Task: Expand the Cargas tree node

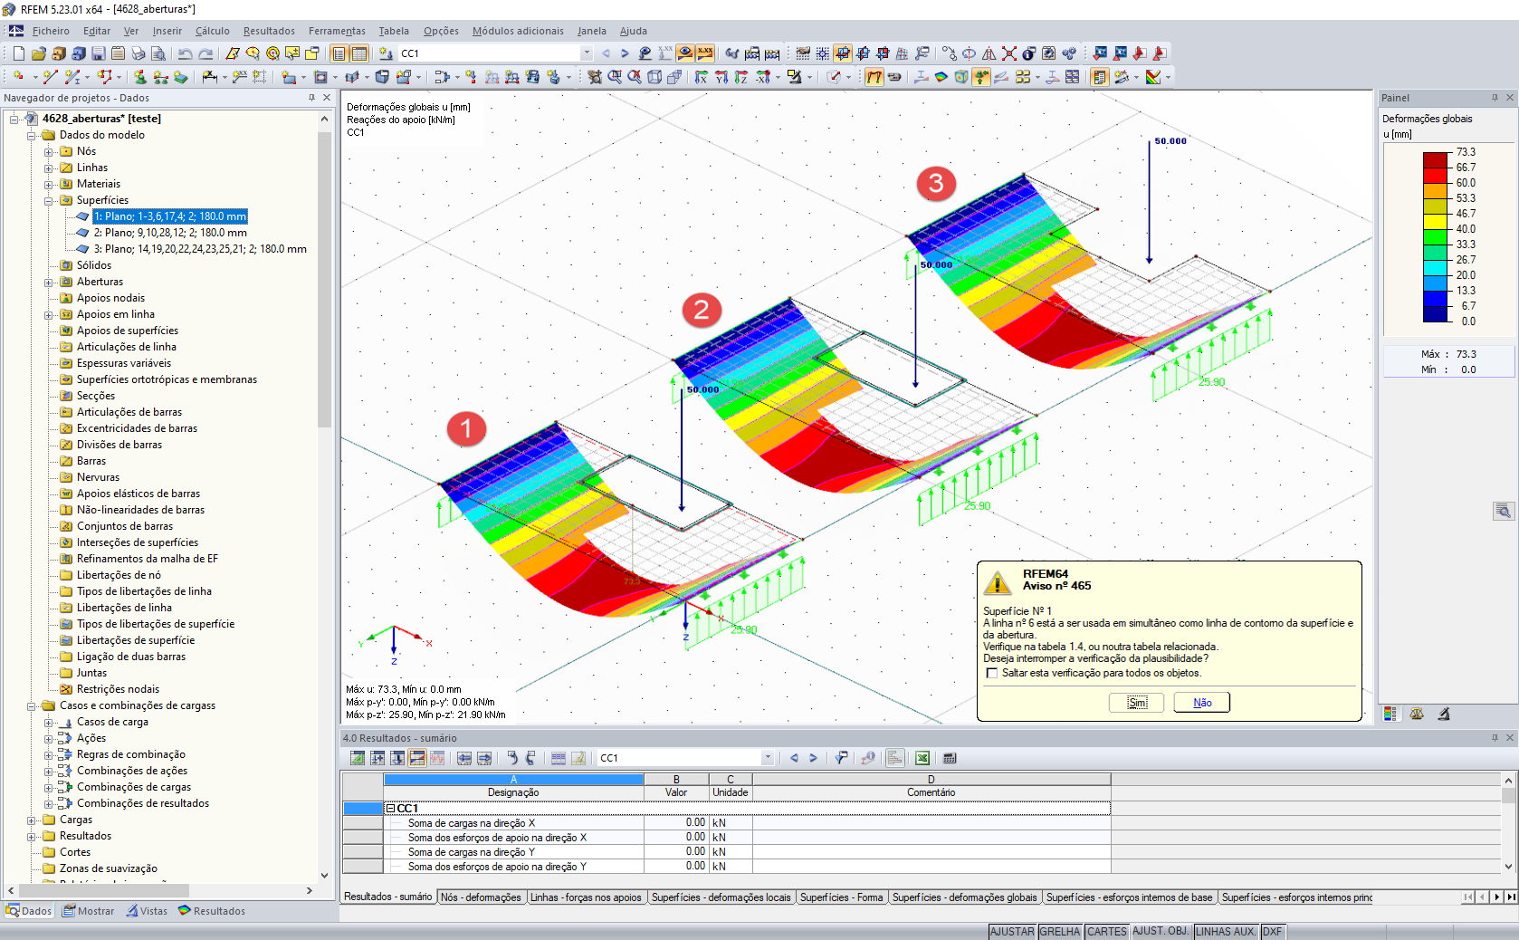Action: point(32,820)
